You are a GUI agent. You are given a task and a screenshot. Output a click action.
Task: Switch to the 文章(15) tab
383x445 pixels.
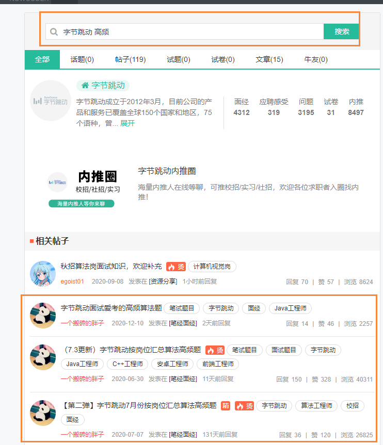tap(269, 59)
